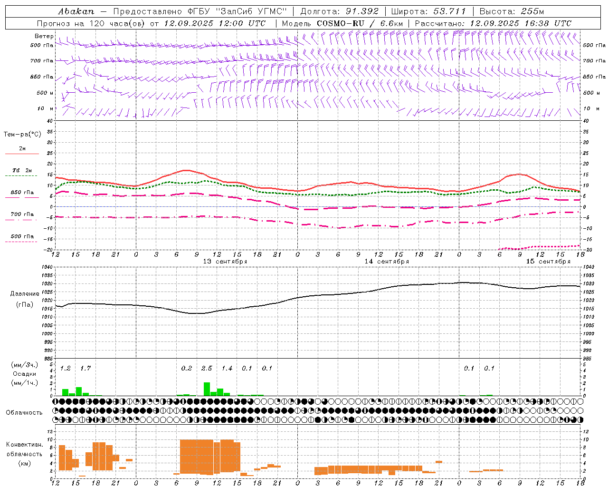Click the "500 м" wind level label on left

[46, 93]
